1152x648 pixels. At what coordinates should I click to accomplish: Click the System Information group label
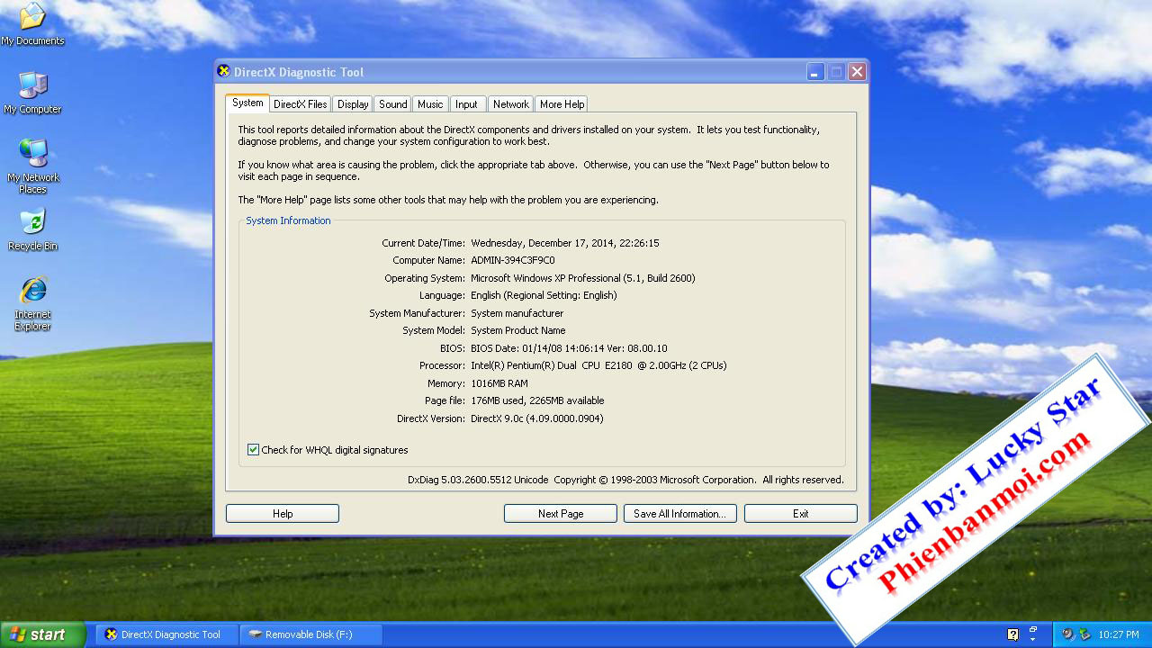288,220
